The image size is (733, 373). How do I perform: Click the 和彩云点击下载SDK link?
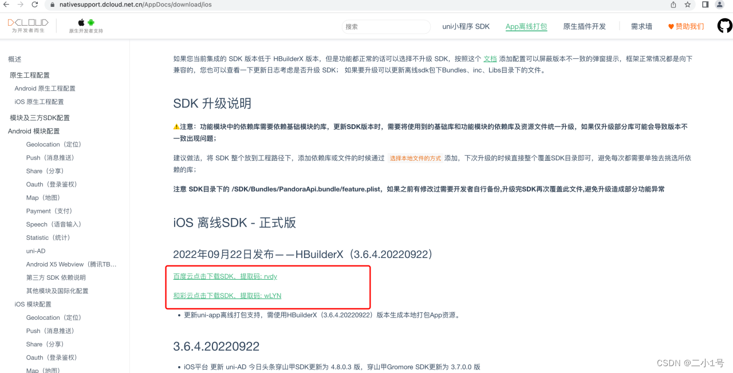(227, 296)
